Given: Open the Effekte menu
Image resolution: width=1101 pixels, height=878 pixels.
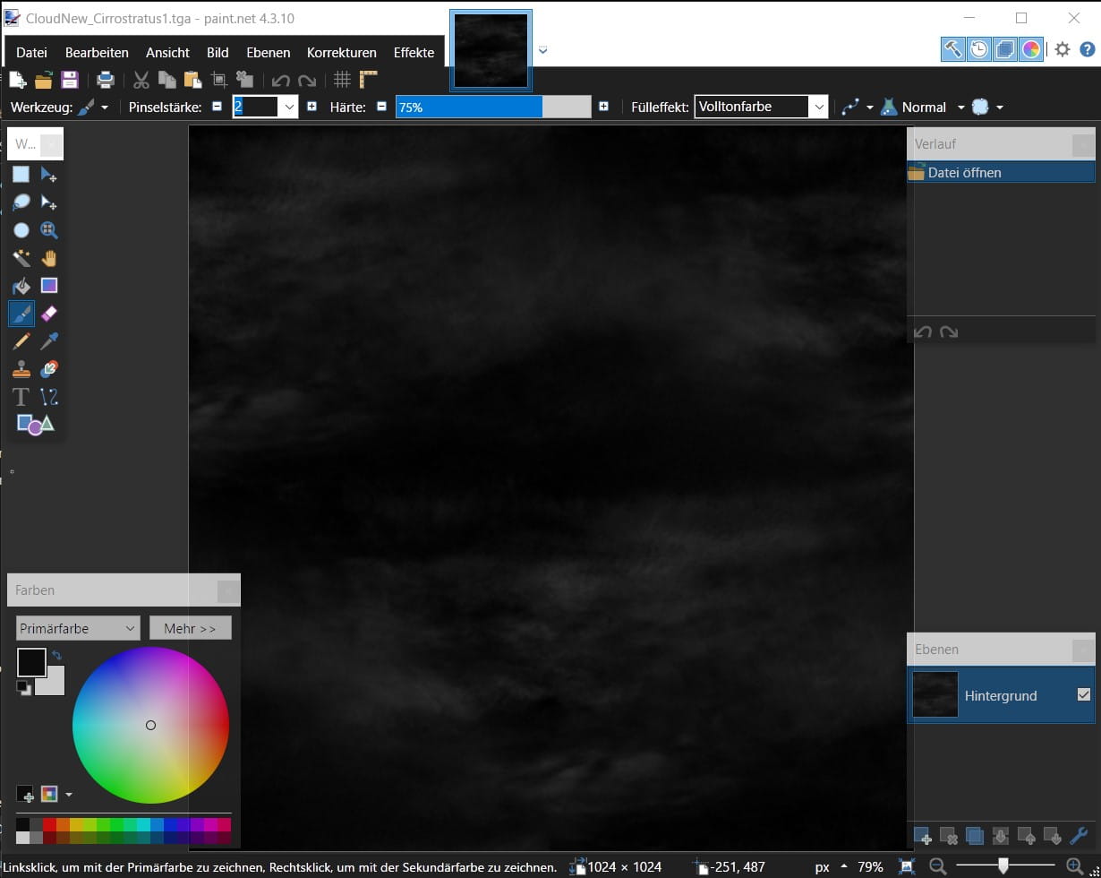Looking at the screenshot, I should tap(414, 53).
